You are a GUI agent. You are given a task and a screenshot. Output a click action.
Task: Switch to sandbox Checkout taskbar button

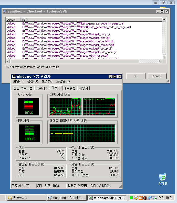pyautogui.click(x=67, y=198)
